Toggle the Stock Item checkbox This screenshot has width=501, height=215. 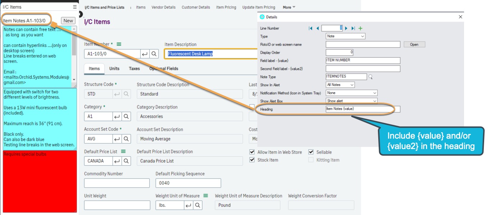[x=252, y=160]
